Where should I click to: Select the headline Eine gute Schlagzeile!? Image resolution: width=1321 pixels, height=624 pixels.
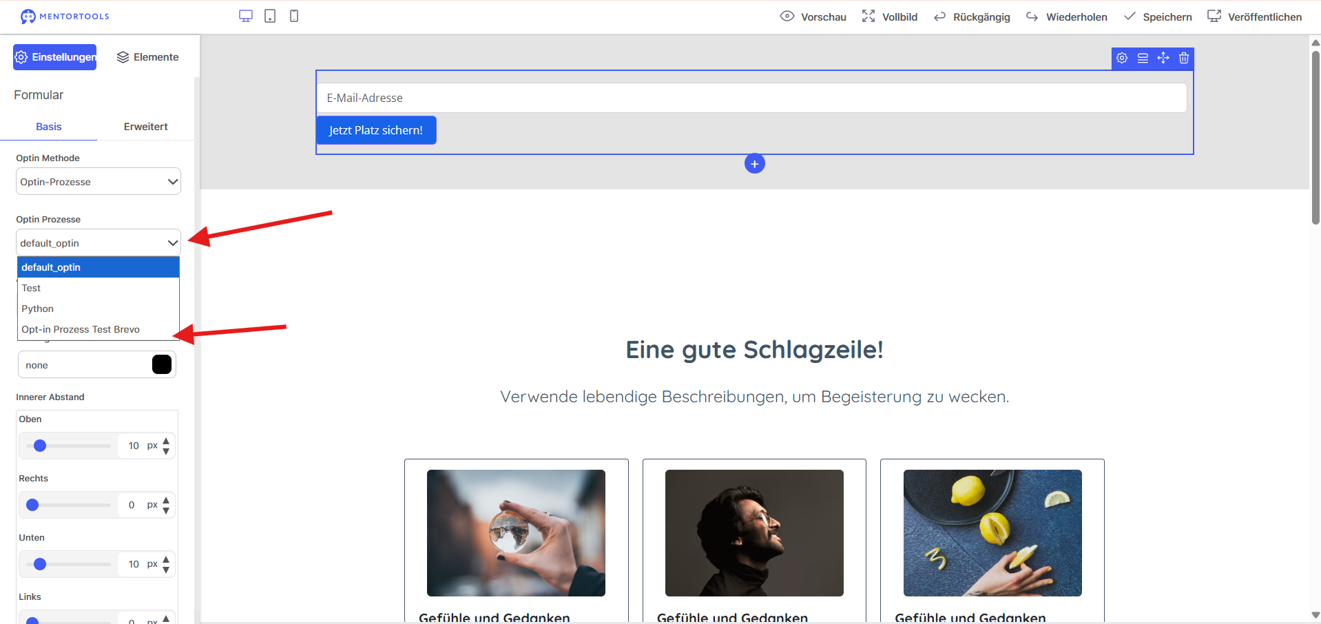(755, 350)
